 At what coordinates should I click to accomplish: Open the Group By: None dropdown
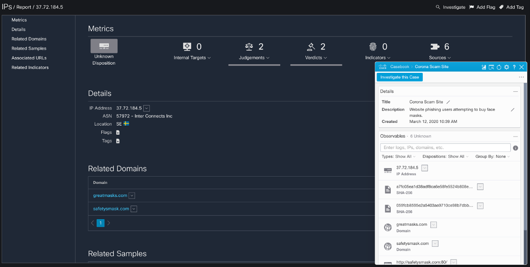click(x=491, y=157)
